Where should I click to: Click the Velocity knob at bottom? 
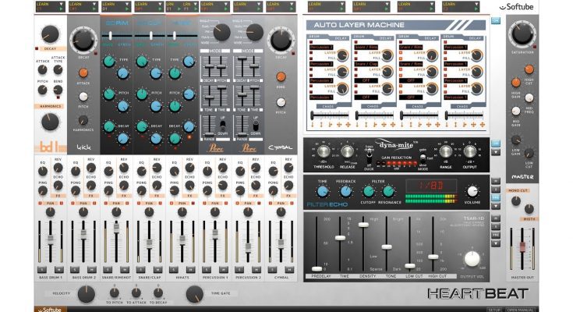pos(86,293)
